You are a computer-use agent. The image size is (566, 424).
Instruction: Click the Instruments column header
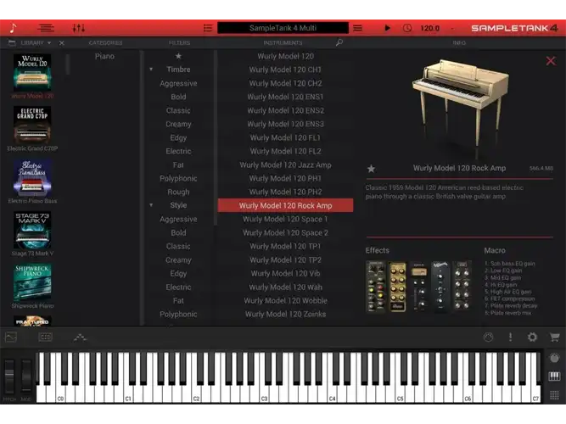pos(283,43)
